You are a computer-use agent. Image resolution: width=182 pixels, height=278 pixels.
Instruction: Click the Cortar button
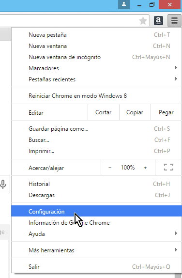tap(104, 112)
